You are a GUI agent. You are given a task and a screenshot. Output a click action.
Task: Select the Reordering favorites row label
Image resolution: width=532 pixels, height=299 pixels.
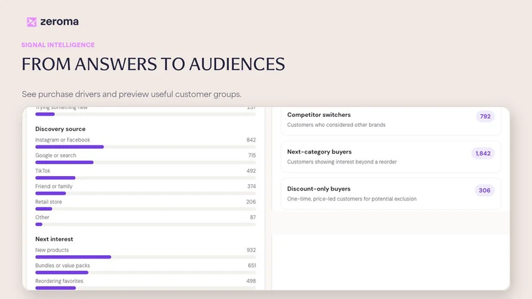tap(59, 281)
